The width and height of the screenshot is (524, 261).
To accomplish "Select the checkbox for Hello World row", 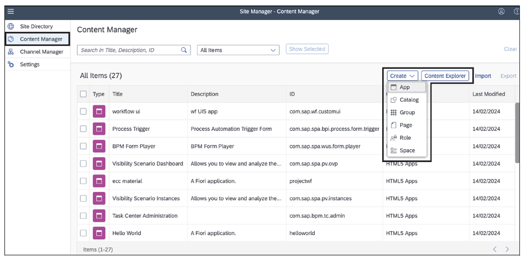I will click(83, 233).
